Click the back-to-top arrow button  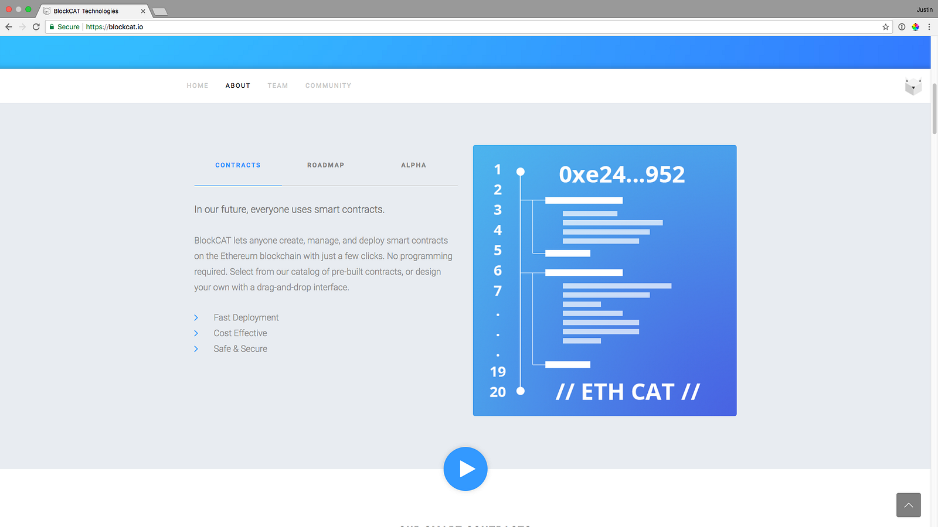point(909,505)
